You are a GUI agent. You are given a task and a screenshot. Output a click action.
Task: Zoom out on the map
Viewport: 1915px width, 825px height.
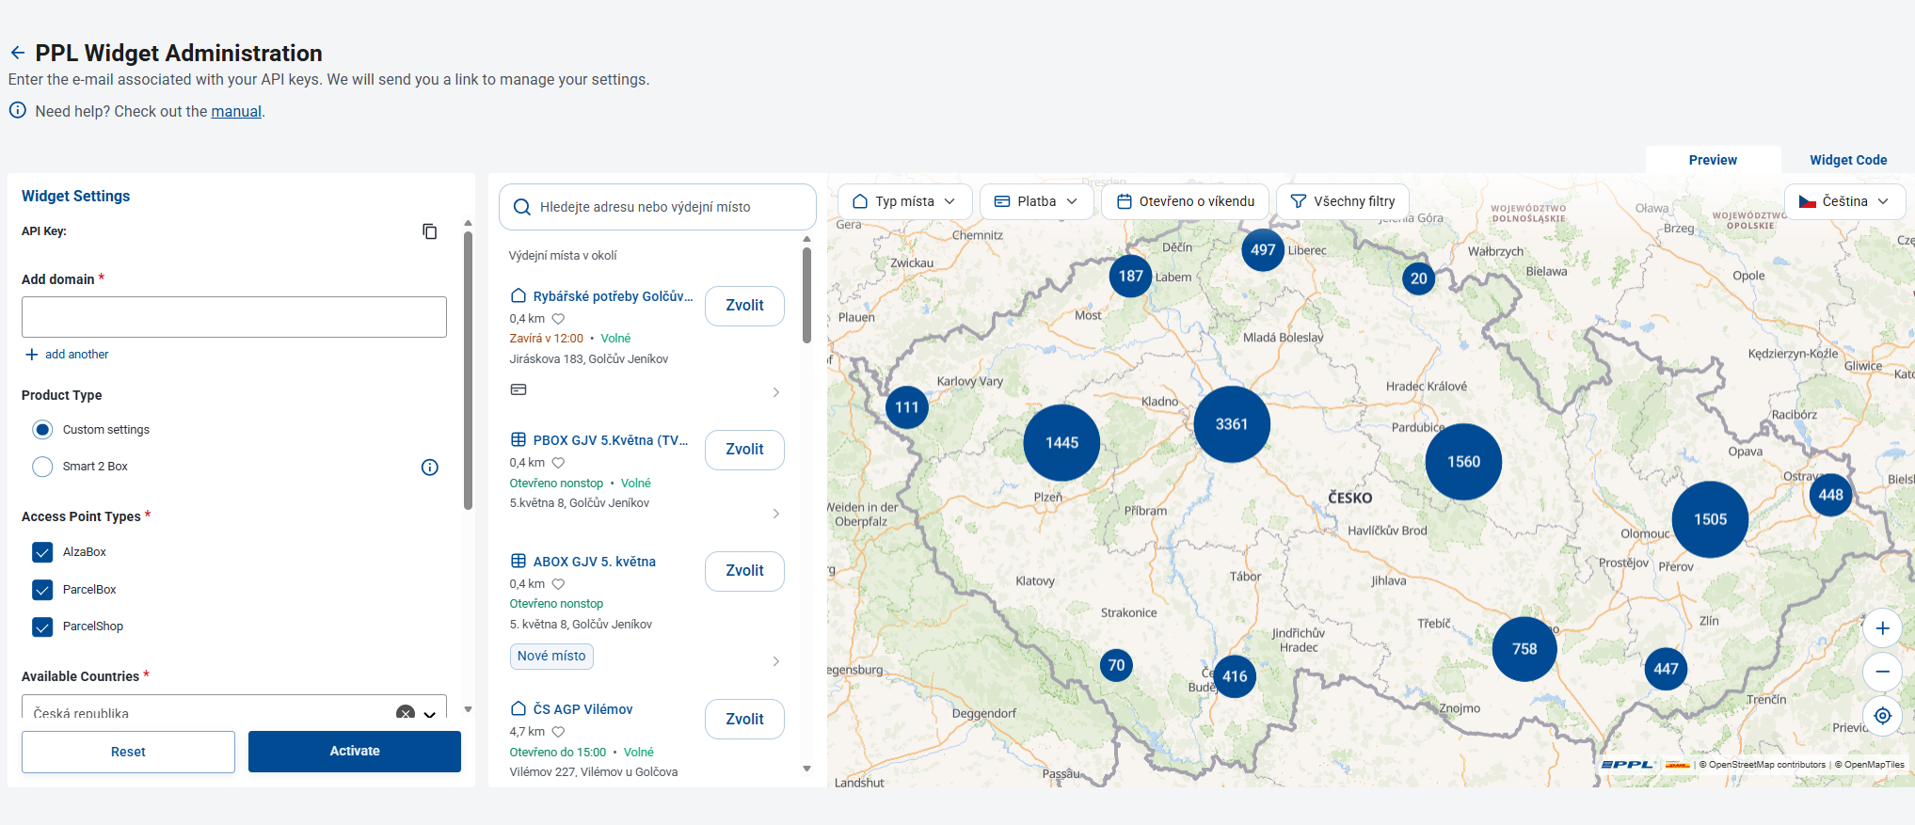(x=1882, y=672)
